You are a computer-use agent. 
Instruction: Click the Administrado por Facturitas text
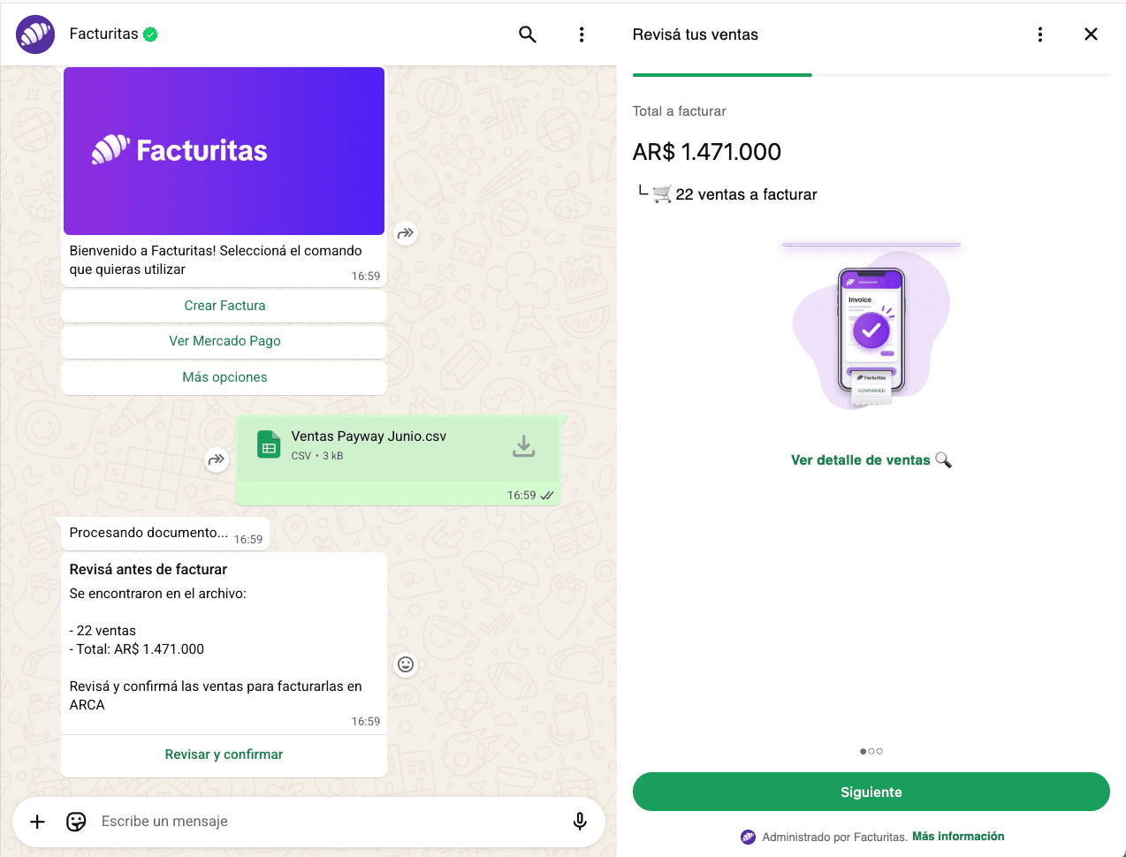835,838
